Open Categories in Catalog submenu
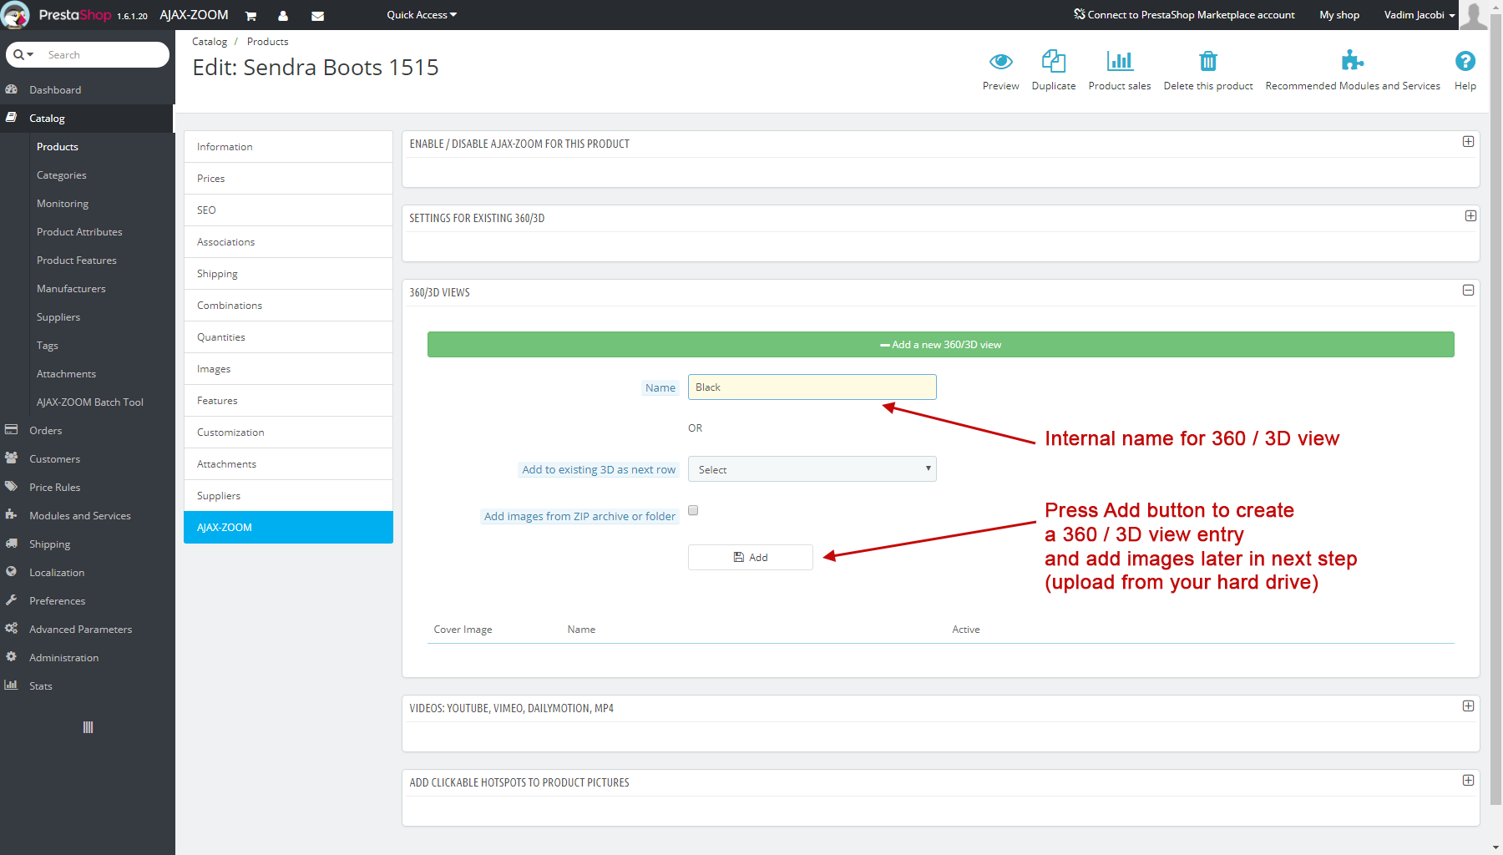The width and height of the screenshot is (1503, 855). [x=62, y=175]
